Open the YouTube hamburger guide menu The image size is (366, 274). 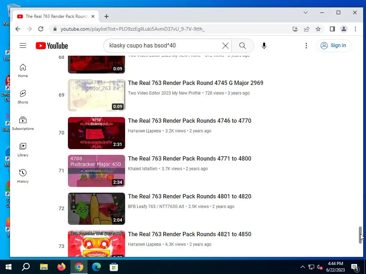coord(23,45)
